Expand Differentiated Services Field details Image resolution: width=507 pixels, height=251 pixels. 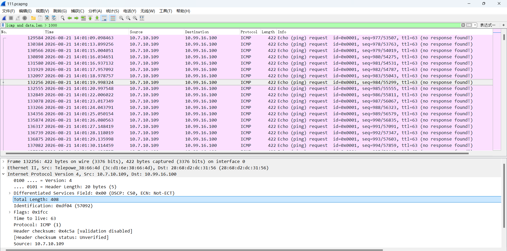click(10, 193)
